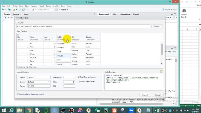This screenshot has width=201, height=113.
Task: Select Date from column type menu
Action: (x=63, y=51)
